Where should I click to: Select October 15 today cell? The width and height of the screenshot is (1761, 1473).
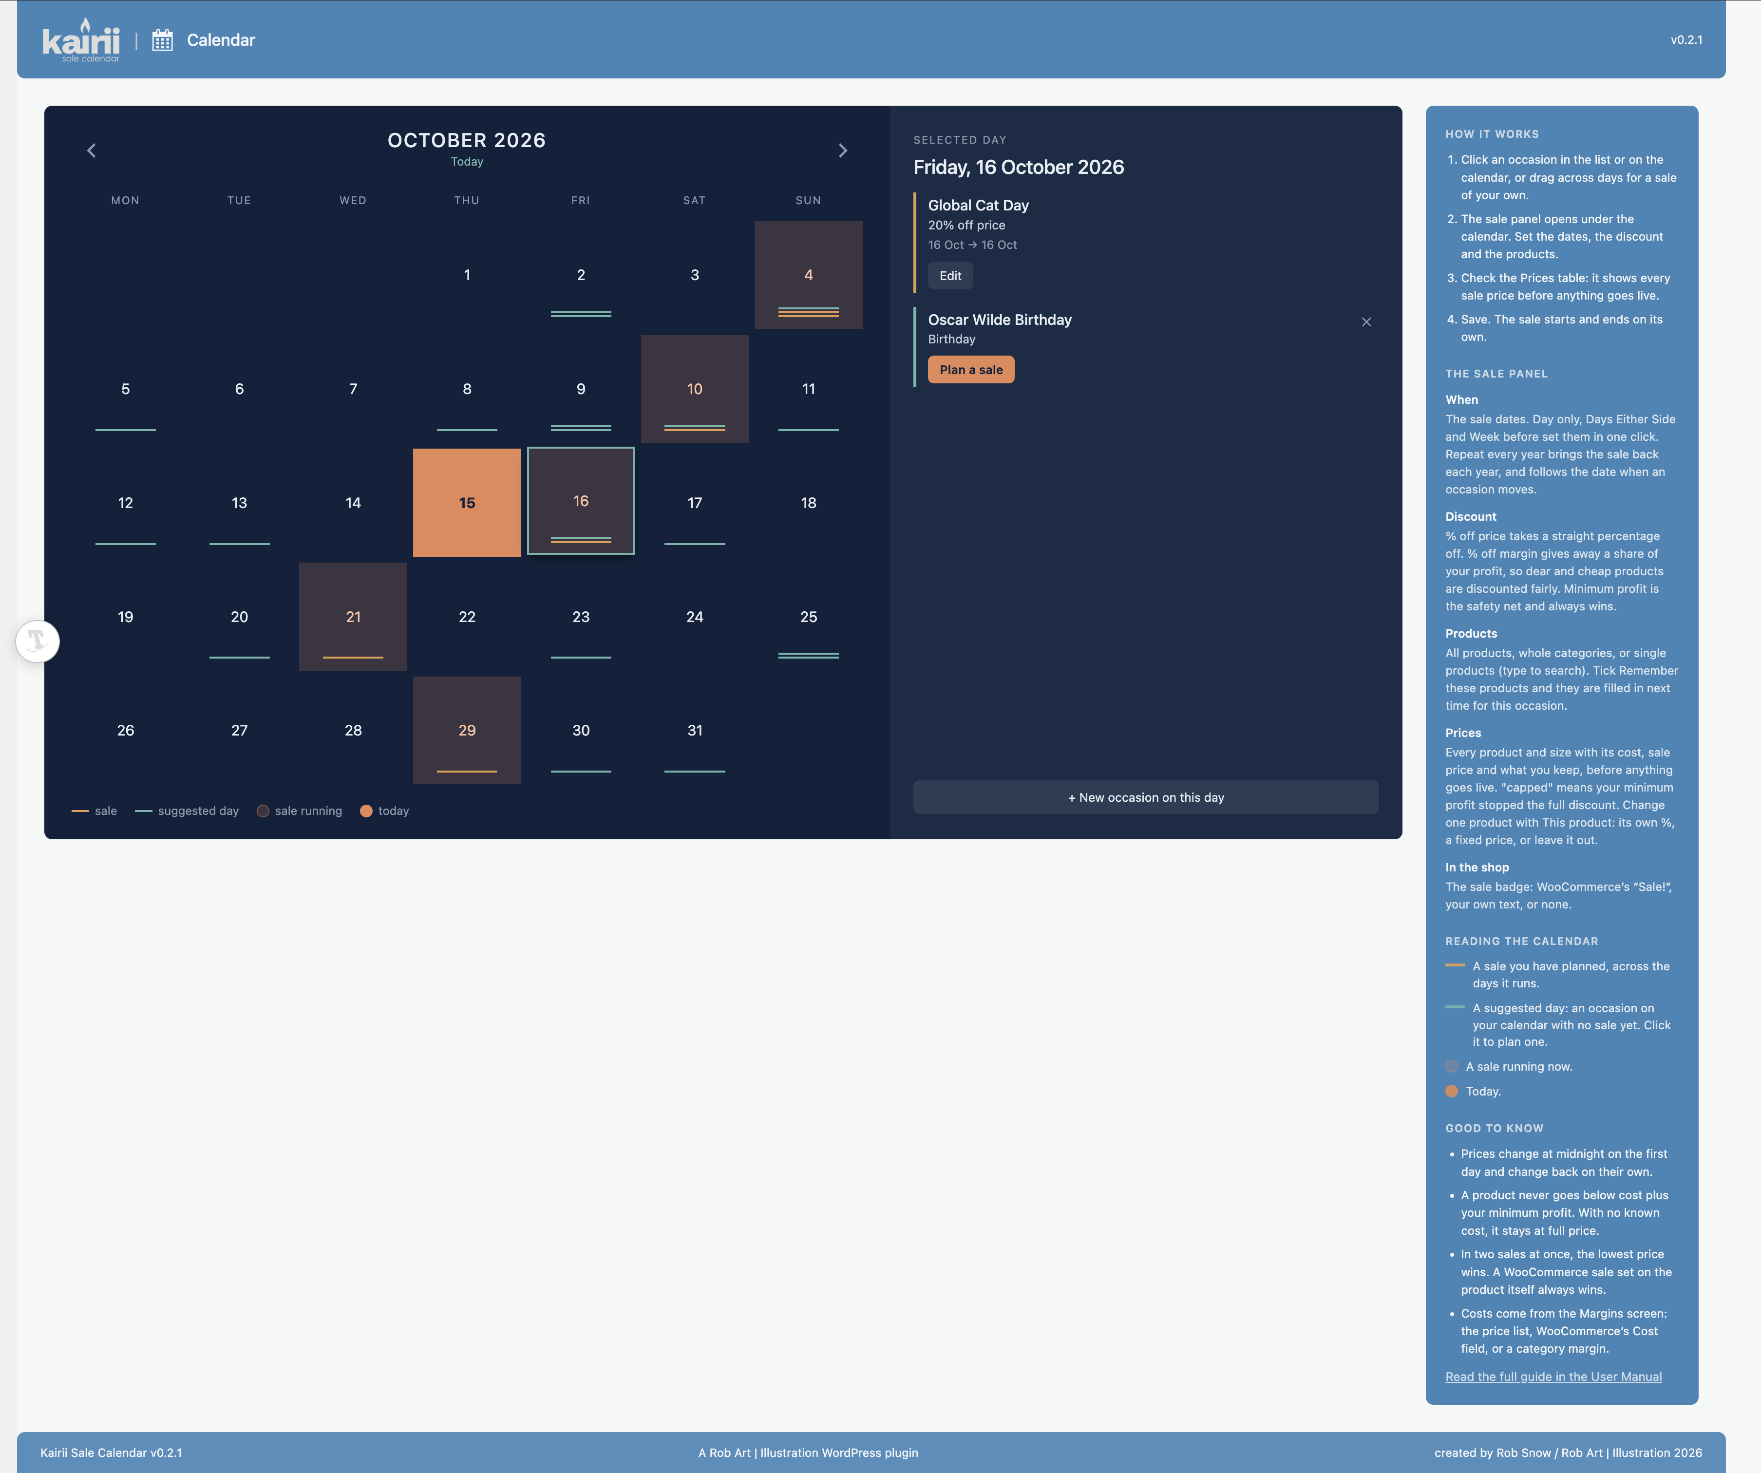click(467, 502)
